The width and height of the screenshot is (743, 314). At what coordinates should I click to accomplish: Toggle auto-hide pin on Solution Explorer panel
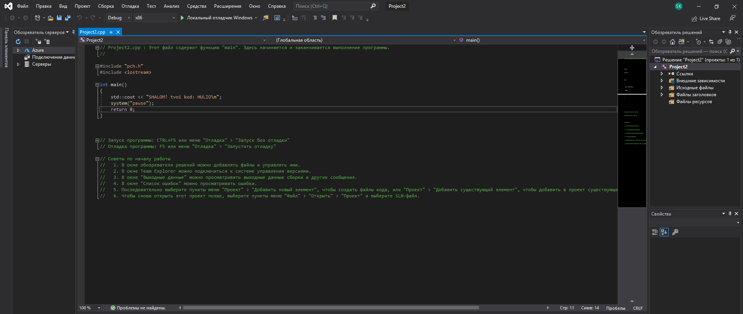click(x=730, y=32)
